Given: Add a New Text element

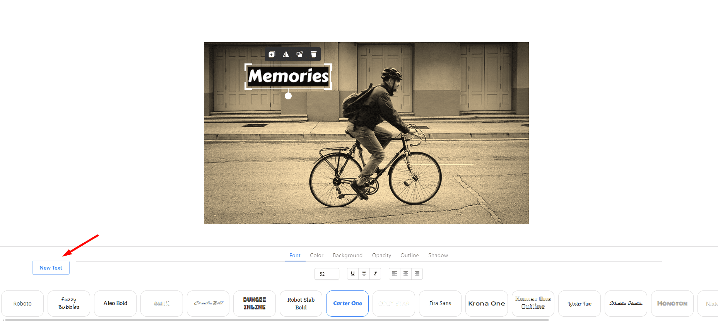Looking at the screenshot, I should coord(51,268).
